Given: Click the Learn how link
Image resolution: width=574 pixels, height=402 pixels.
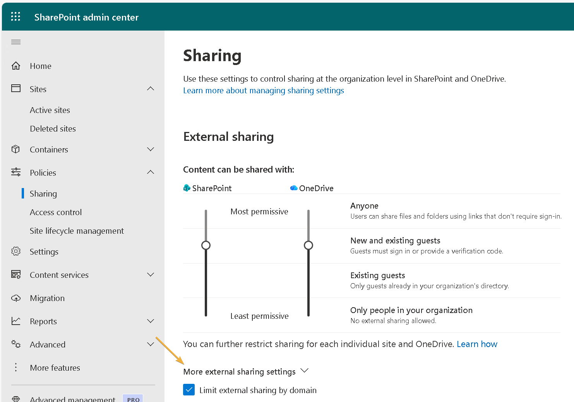Looking at the screenshot, I should 477,344.
